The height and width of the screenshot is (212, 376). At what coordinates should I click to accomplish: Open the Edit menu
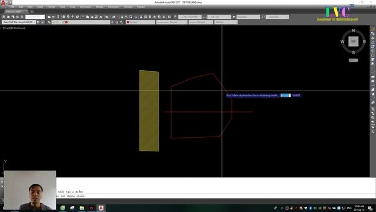[21, 7]
